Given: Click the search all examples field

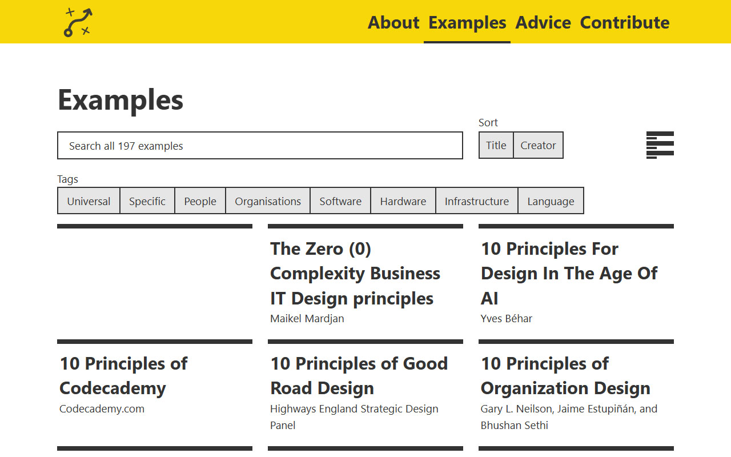Looking at the screenshot, I should pos(260,146).
